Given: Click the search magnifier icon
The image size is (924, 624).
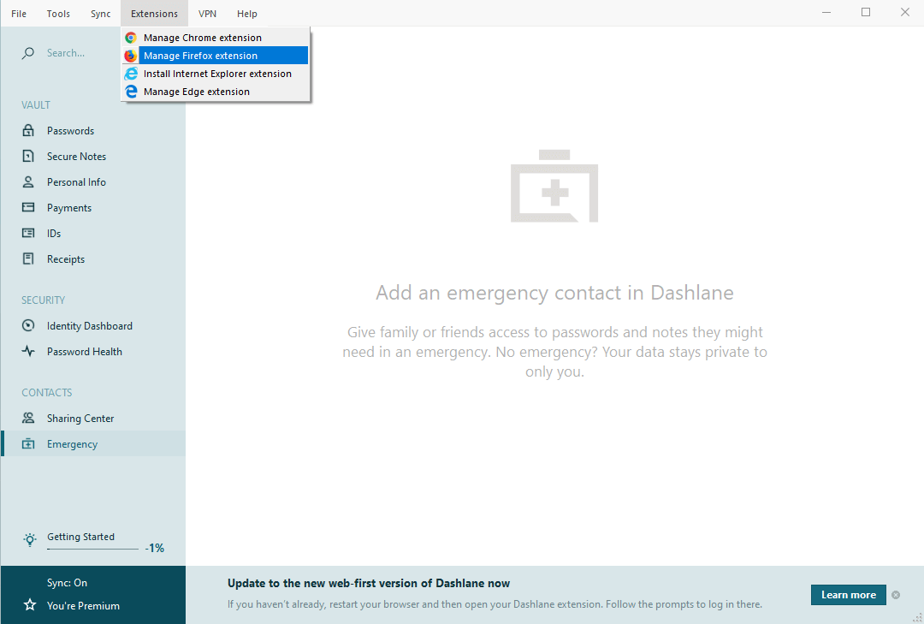Looking at the screenshot, I should [x=27, y=53].
